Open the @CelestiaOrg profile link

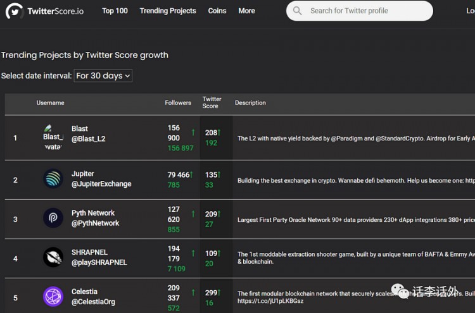pos(93,302)
